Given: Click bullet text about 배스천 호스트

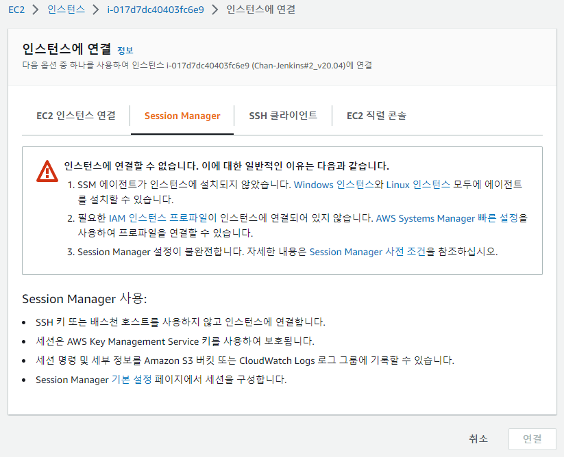Looking at the screenshot, I should [180, 322].
